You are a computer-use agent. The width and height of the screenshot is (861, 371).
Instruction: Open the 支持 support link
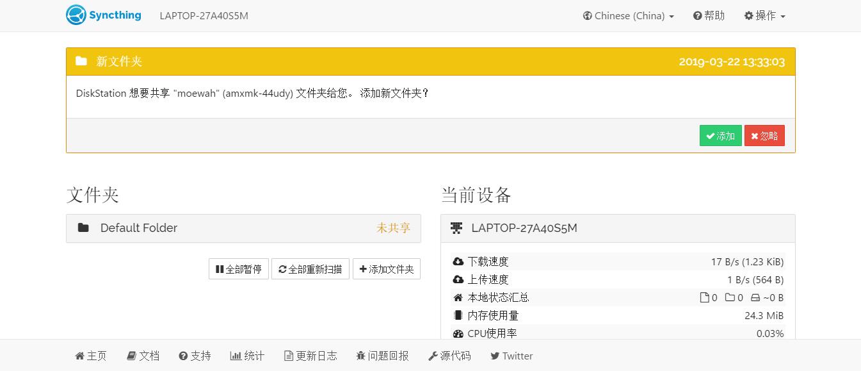pos(195,356)
